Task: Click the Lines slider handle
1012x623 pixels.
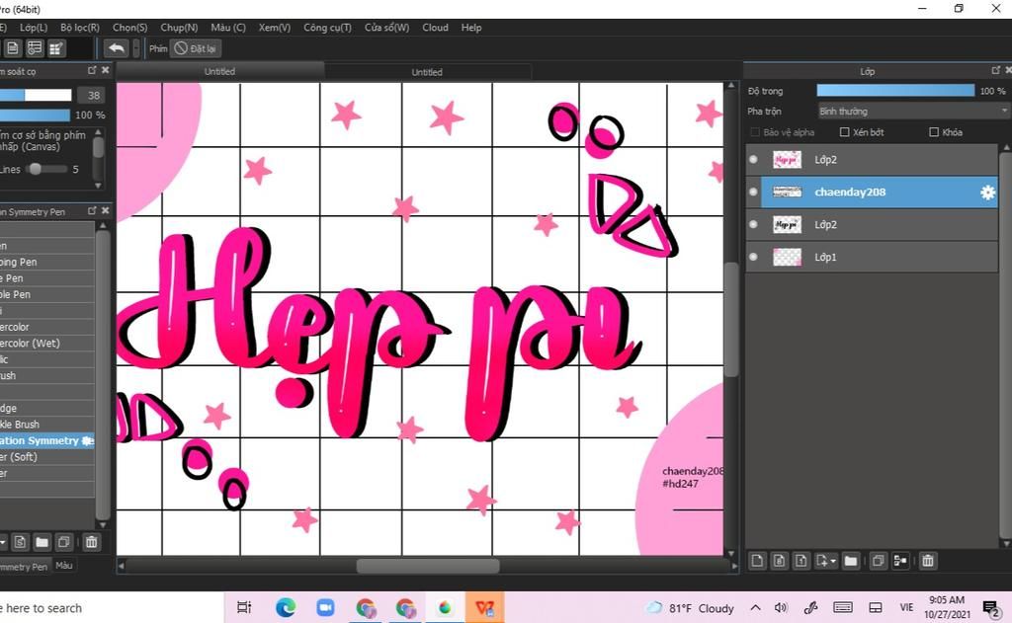Action: 36,169
